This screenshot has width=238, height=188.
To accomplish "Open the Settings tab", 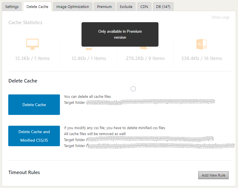I will [12, 7].
